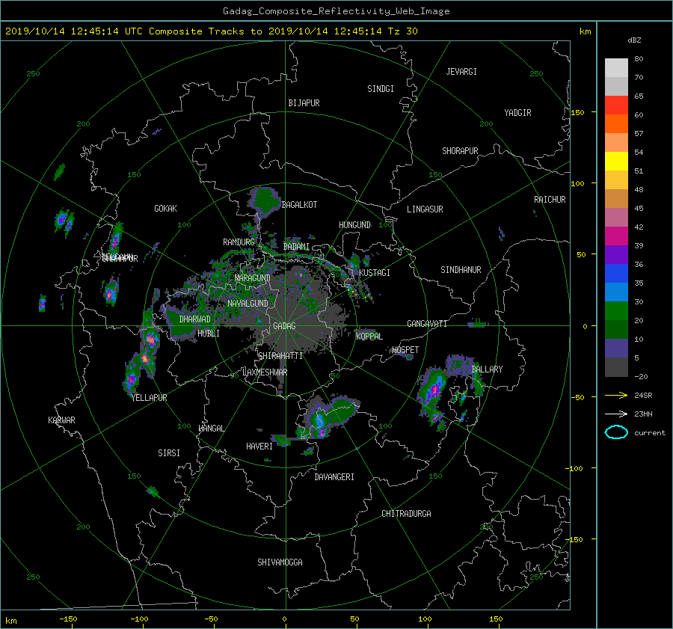Viewport: 673px width, 629px height.
Task: Select the YADGIR label
Action: [x=517, y=113]
